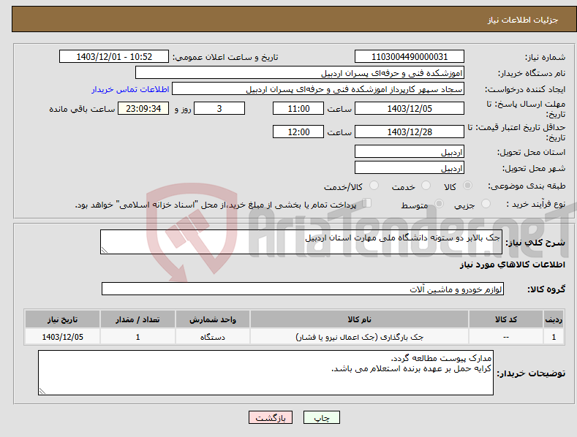Click the delivery province field اردبیل
Viewport: 577px width, 437px height.
[410, 151]
